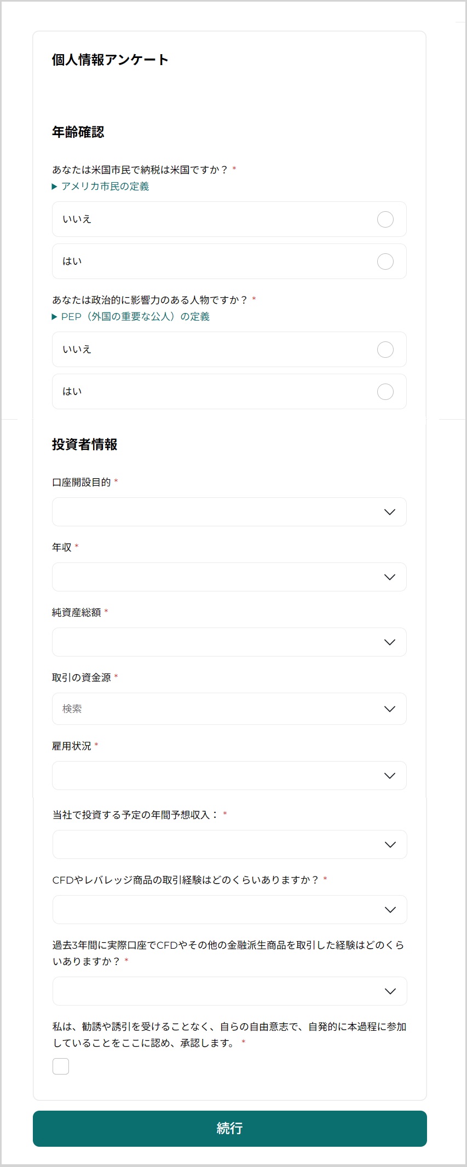Screen dimensions: 467x1167
Task: Open the 年収 dropdown chevron
Action: [x=390, y=577]
